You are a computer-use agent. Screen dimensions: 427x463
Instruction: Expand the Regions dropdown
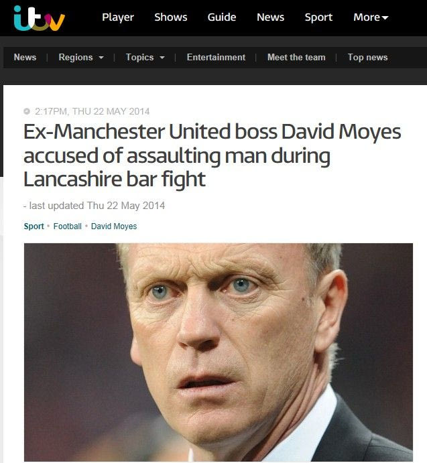(81, 57)
